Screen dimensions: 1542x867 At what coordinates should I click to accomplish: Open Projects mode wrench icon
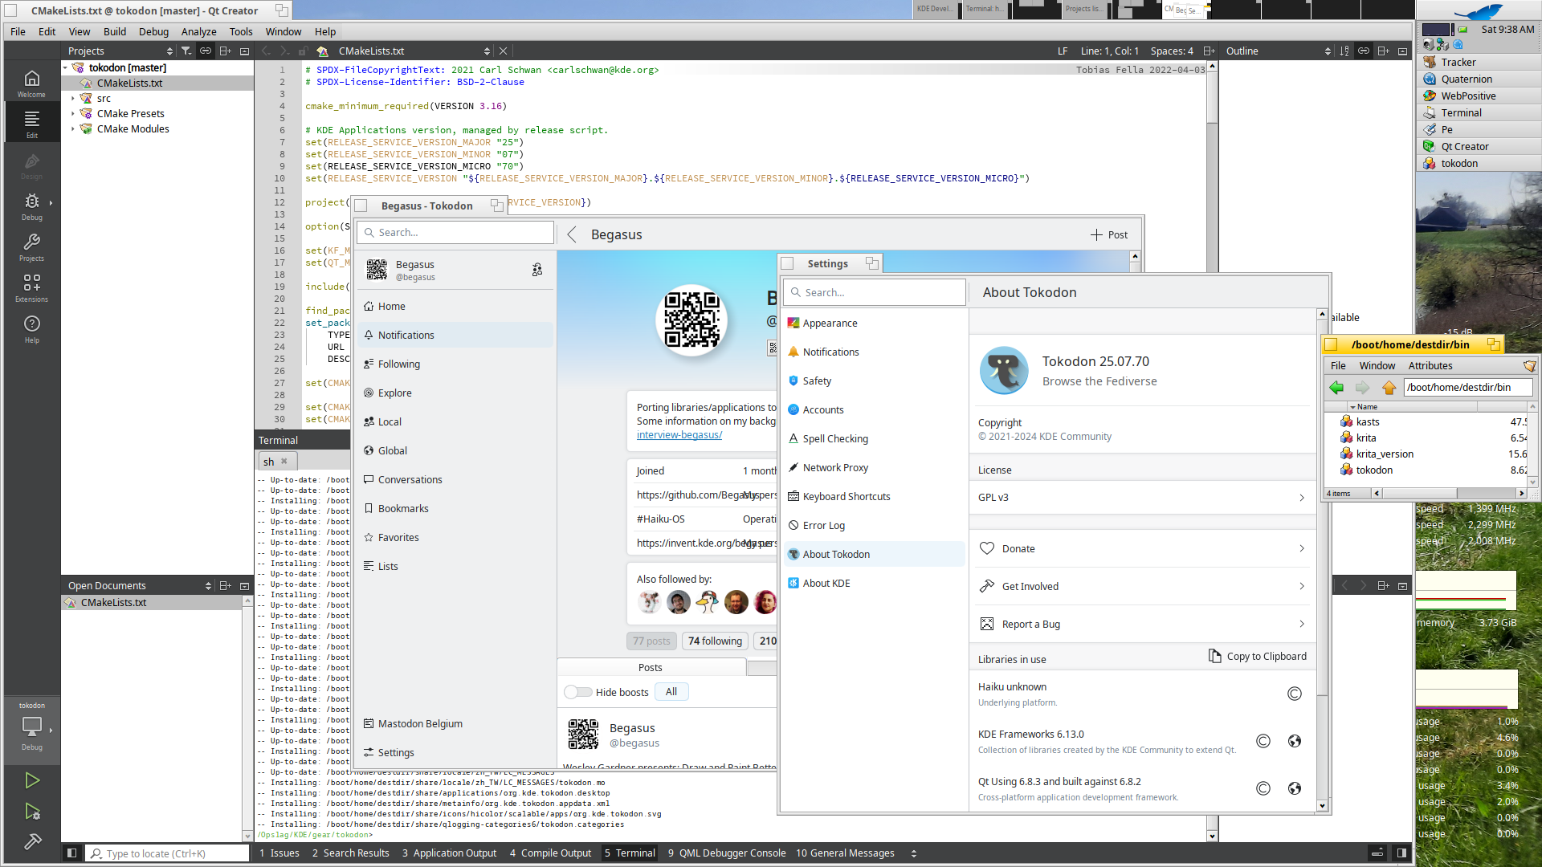pos(31,246)
